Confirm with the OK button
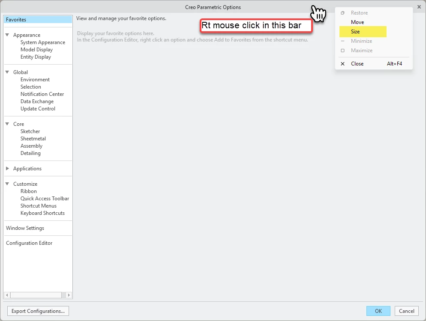Screen dimensions: 426x321 [x=378, y=311]
